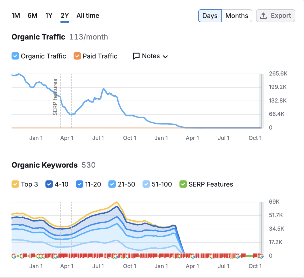Hide the 4-10 keyword positions series
The image size is (304, 278).
(49, 184)
